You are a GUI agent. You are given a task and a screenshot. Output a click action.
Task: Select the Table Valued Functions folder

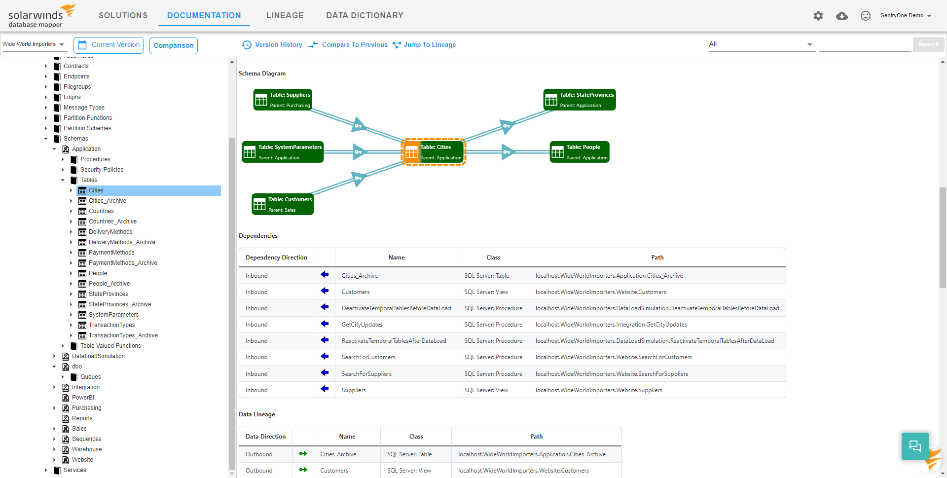(110, 346)
